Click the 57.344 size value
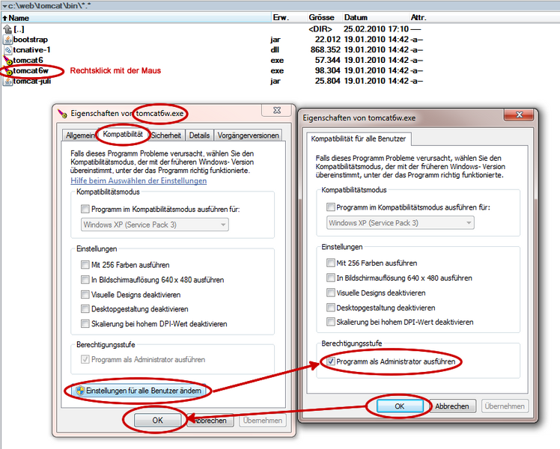 click(327, 60)
